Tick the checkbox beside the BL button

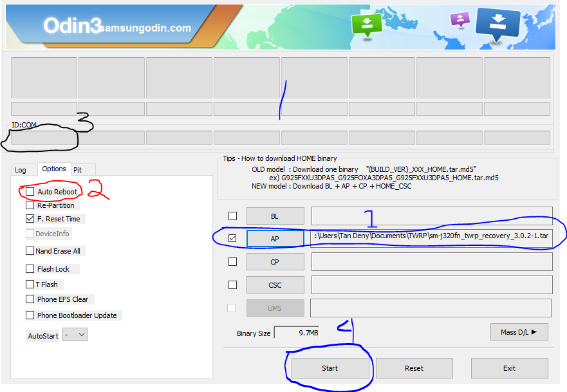(232, 216)
